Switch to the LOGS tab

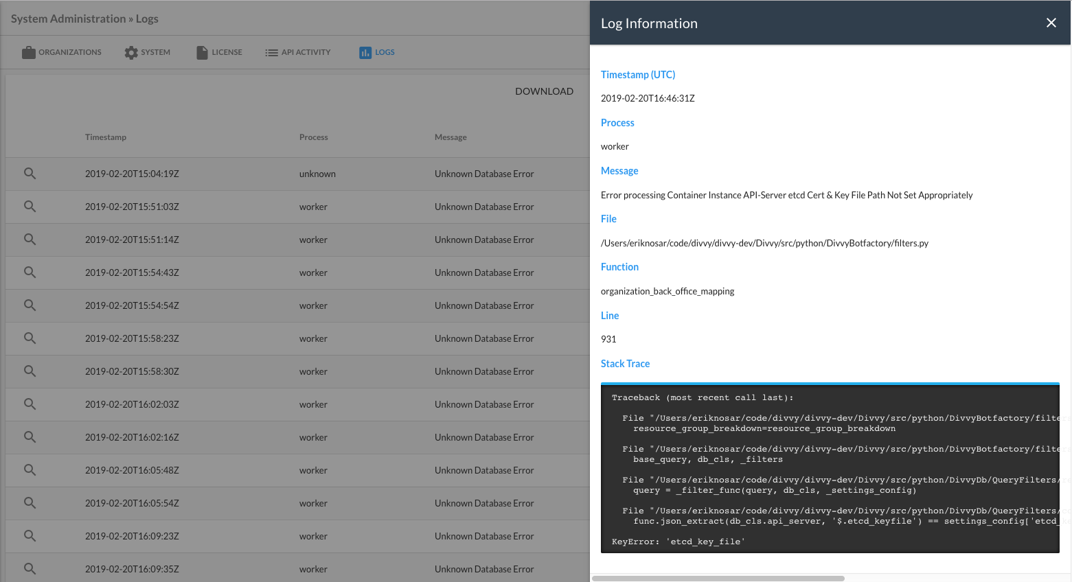coord(376,52)
